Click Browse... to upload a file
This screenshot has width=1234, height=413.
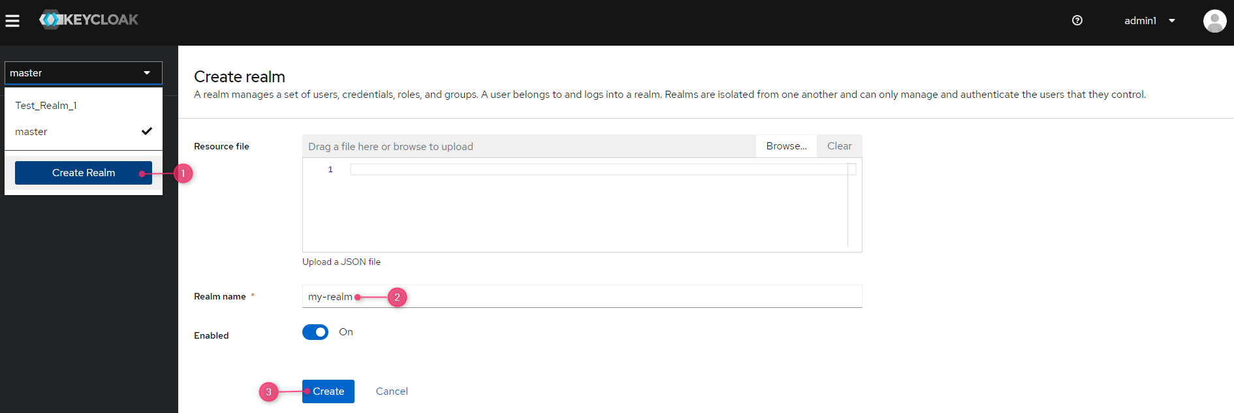point(786,146)
